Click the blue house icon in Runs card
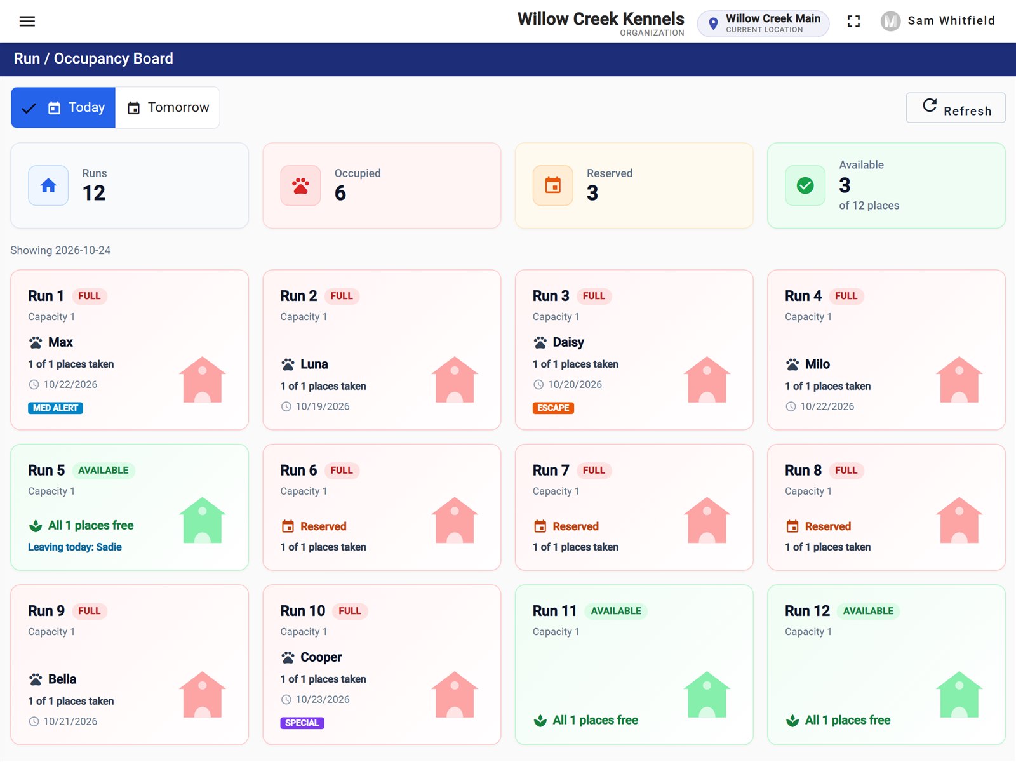Image resolution: width=1016 pixels, height=762 pixels. point(48,185)
